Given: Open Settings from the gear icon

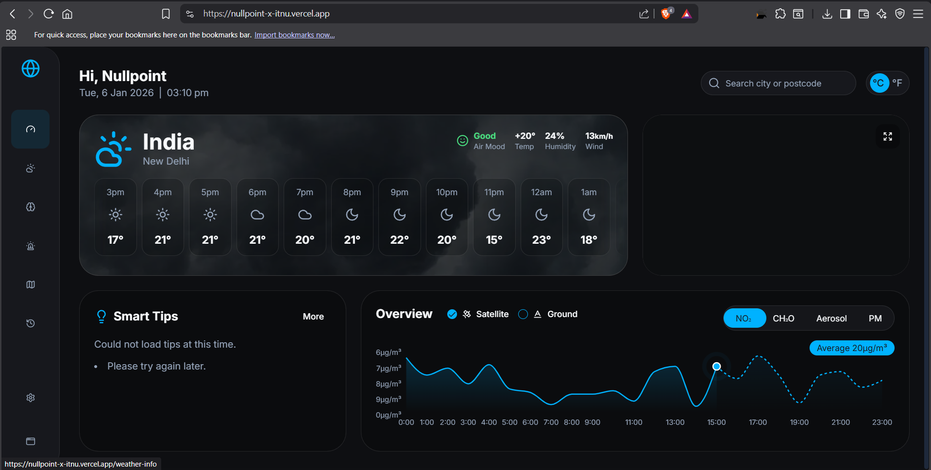Looking at the screenshot, I should [x=30, y=398].
